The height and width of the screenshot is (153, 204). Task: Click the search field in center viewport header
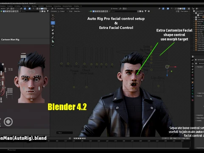(123, 11)
